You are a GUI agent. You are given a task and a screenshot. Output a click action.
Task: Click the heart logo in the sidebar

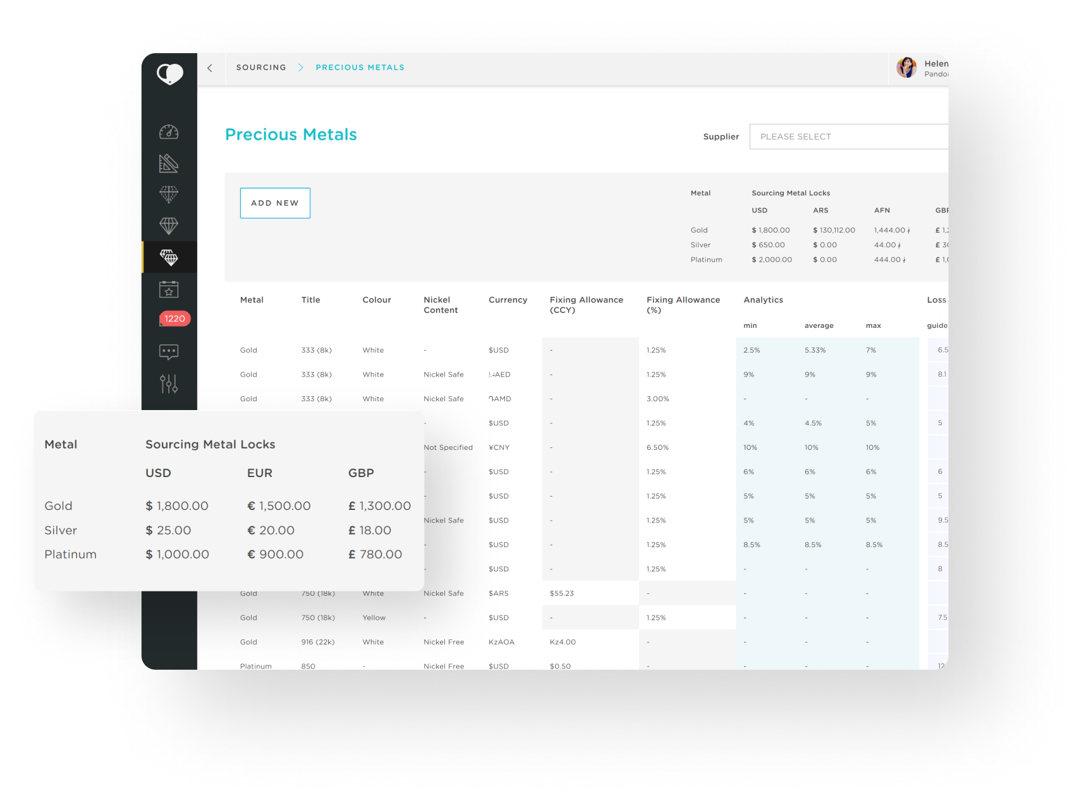click(x=169, y=74)
